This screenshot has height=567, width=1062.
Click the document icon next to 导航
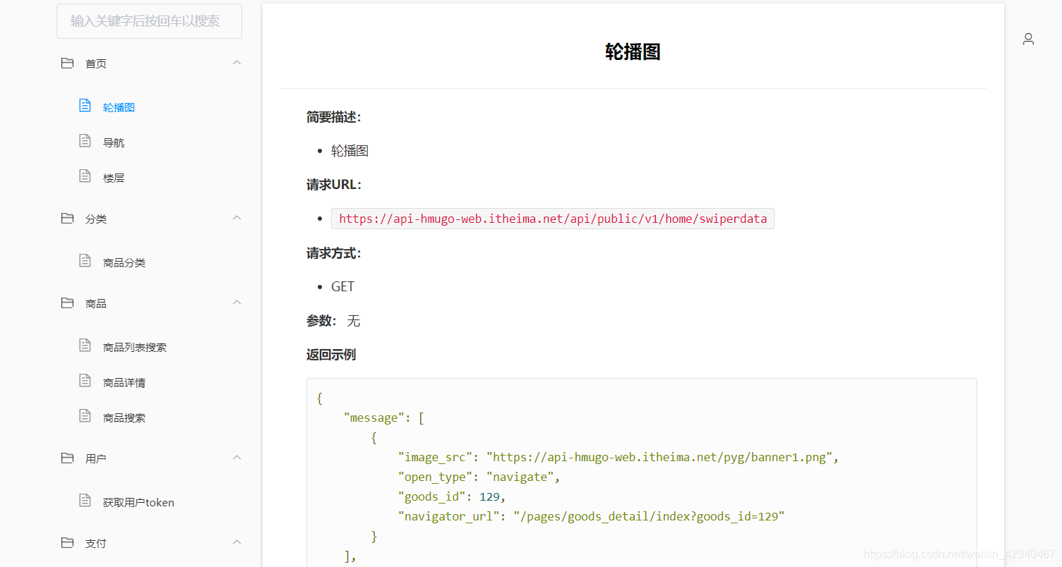tap(85, 141)
